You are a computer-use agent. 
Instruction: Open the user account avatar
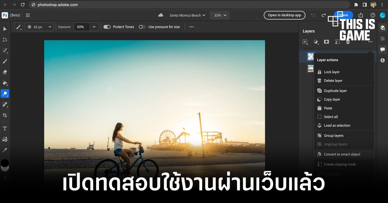click(x=383, y=15)
